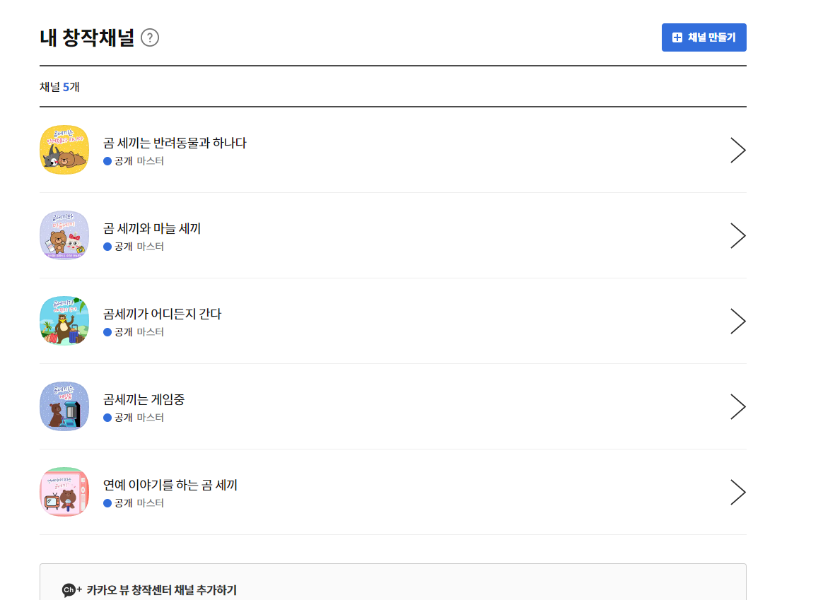823x600 pixels.
Task: Expand chevron for 곰세끼는 게임중
Action: (x=738, y=406)
